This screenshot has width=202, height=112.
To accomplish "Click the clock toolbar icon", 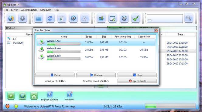I will point(124,19).
